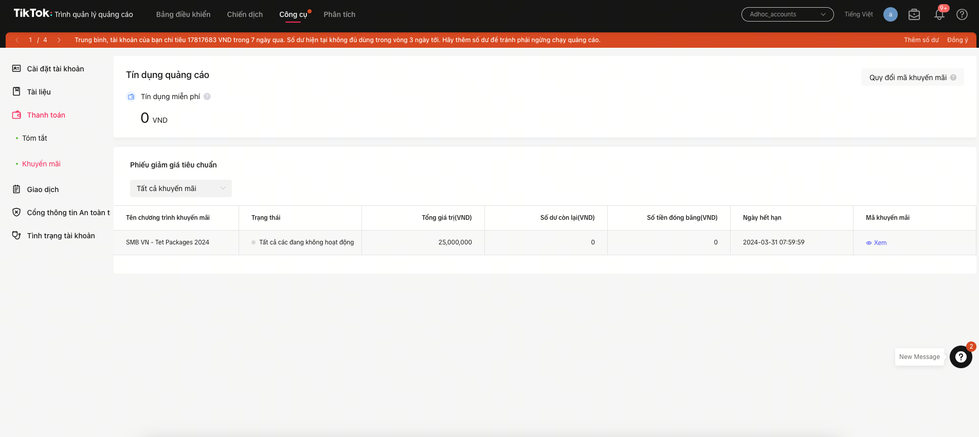Go to previous alert banner message
Image resolution: width=979 pixels, height=437 pixels.
point(17,40)
